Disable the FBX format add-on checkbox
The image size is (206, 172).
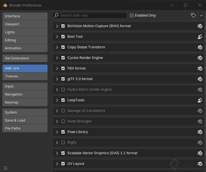coord(63,68)
